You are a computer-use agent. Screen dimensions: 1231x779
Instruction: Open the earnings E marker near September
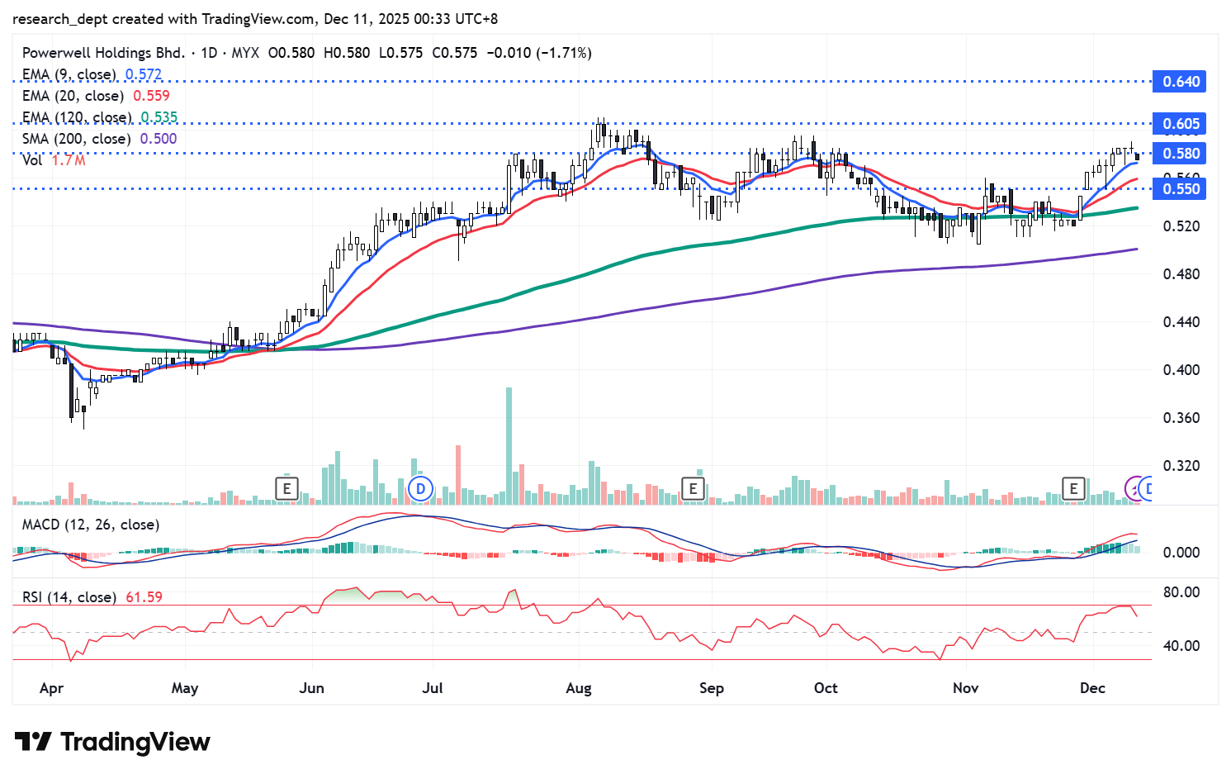coord(692,488)
